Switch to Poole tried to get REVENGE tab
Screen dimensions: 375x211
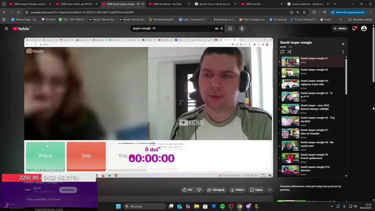tap(77, 4)
